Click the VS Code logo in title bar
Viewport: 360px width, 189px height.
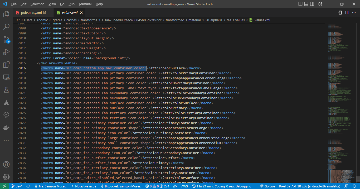click(x=5, y=4)
